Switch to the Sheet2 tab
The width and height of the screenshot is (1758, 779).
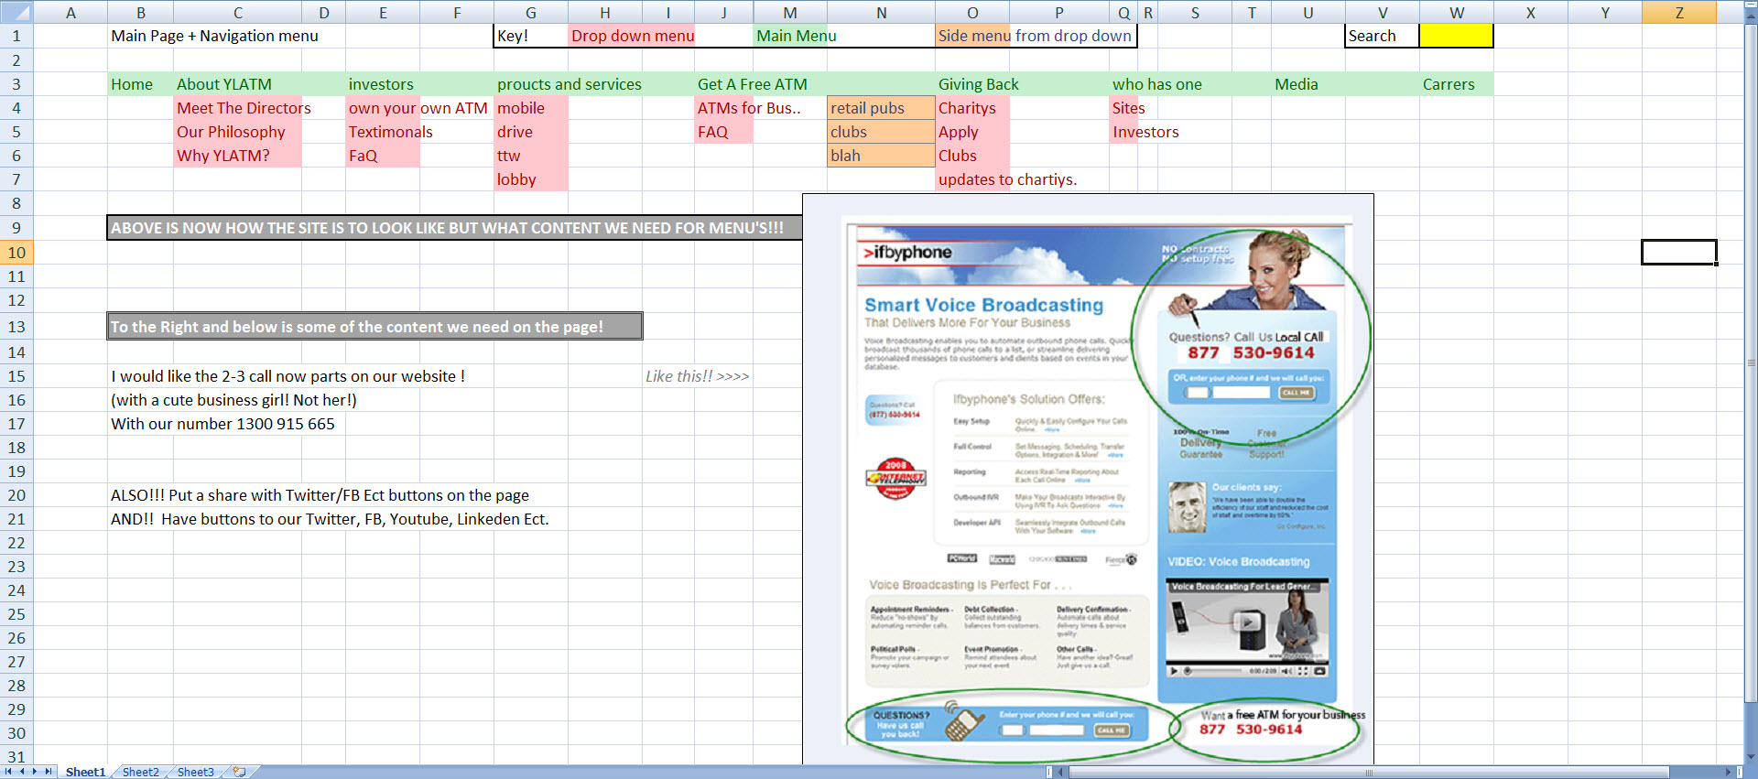140,772
